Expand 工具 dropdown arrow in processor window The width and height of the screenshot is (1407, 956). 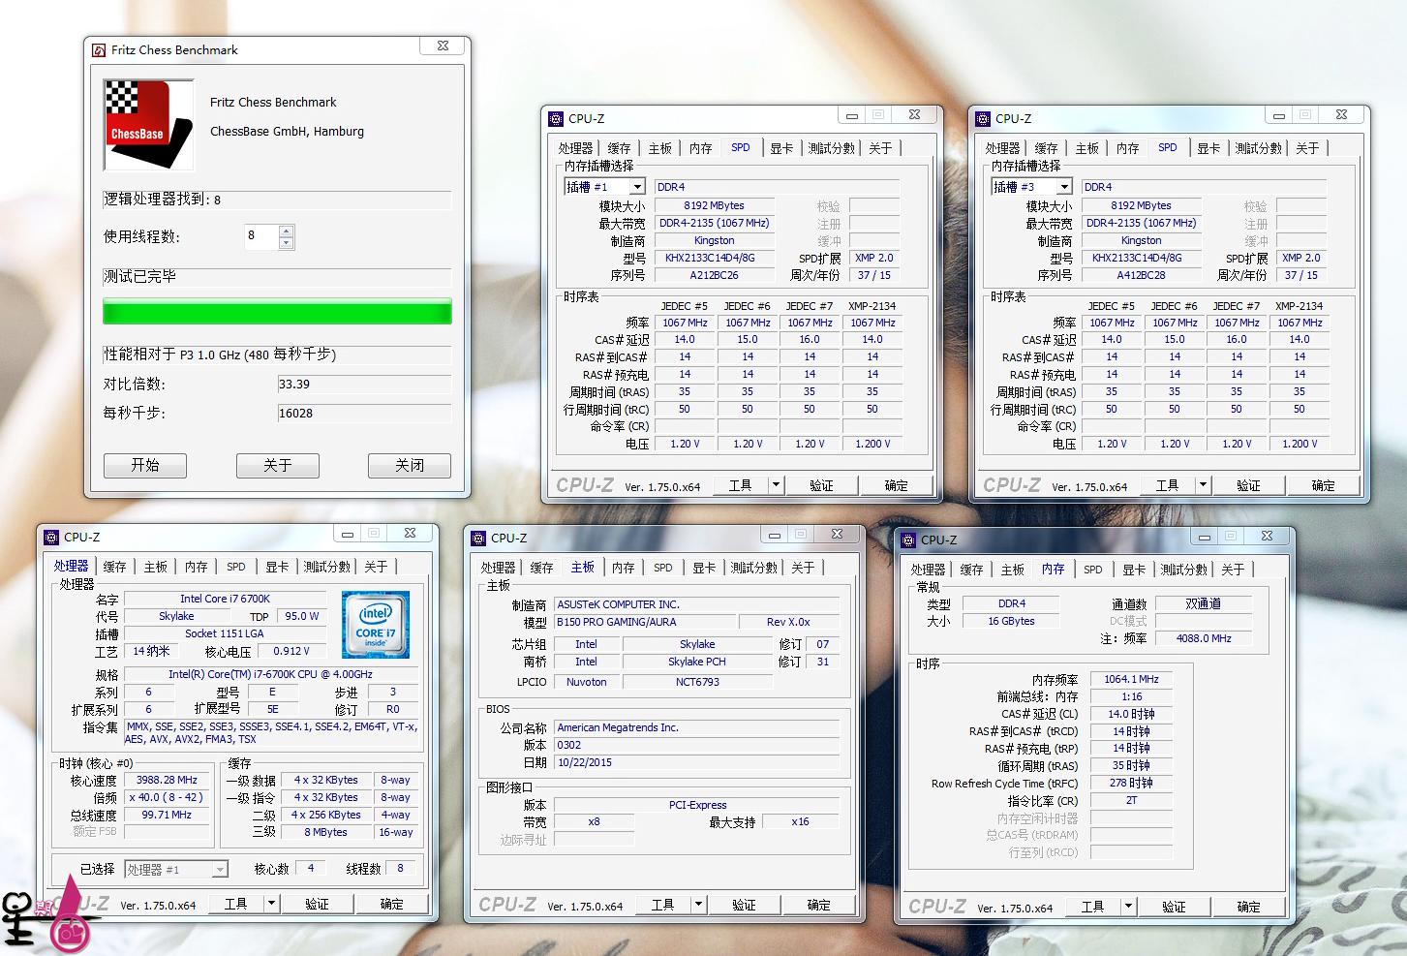(x=271, y=904)
